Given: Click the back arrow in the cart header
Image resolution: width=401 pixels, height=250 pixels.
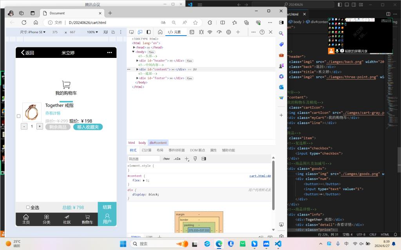Looking at the screenshot, I should click(23, 52).
